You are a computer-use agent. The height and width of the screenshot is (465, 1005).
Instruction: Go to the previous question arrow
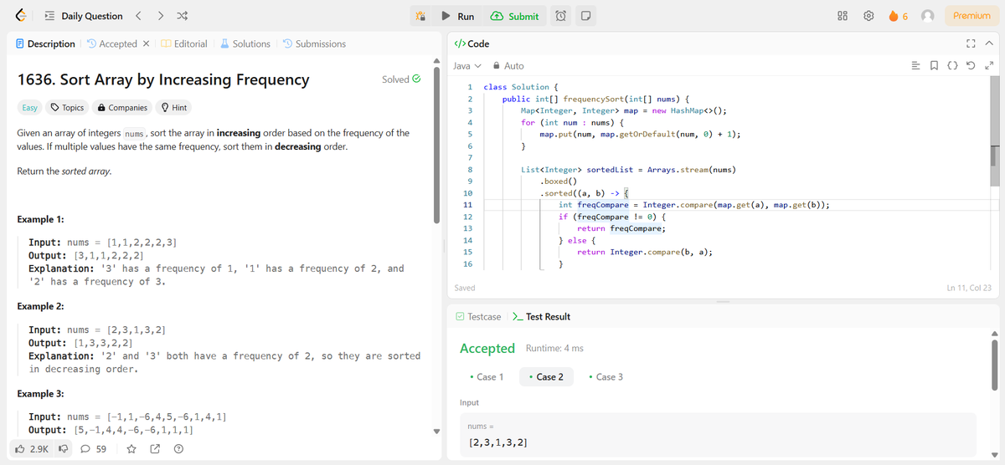click(x=139, y=16)
